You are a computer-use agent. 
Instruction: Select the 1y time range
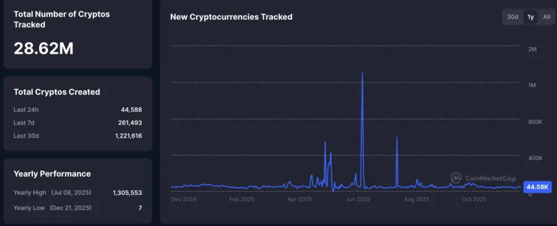(x=530, y=17)
